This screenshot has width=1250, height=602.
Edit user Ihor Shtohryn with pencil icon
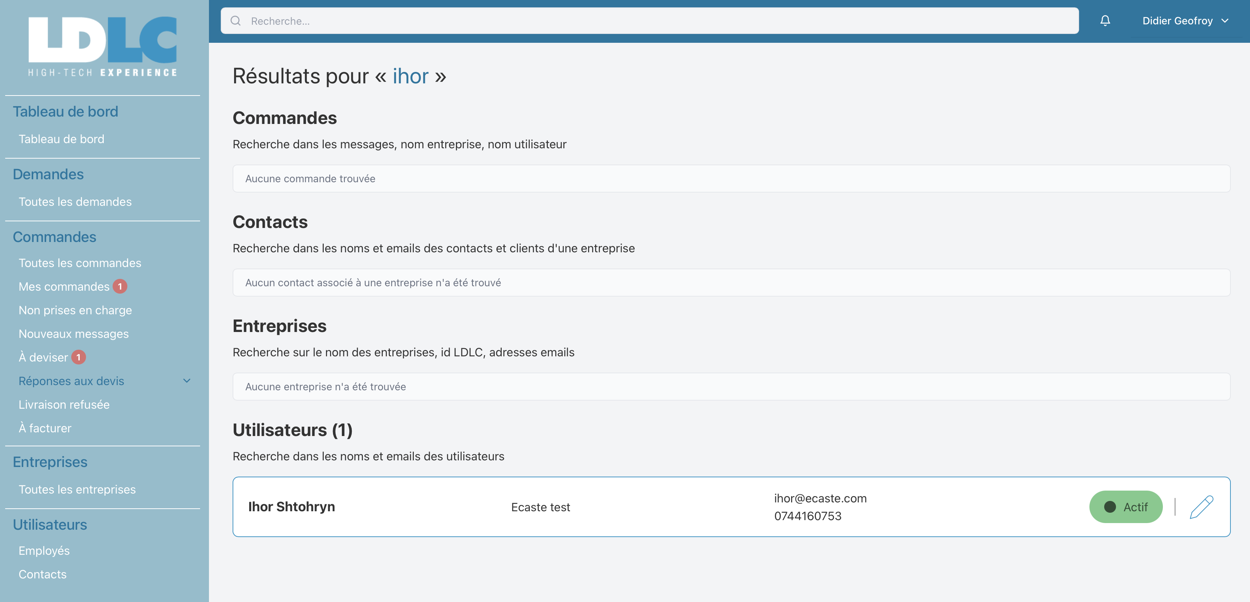(x=1202, y=507)
